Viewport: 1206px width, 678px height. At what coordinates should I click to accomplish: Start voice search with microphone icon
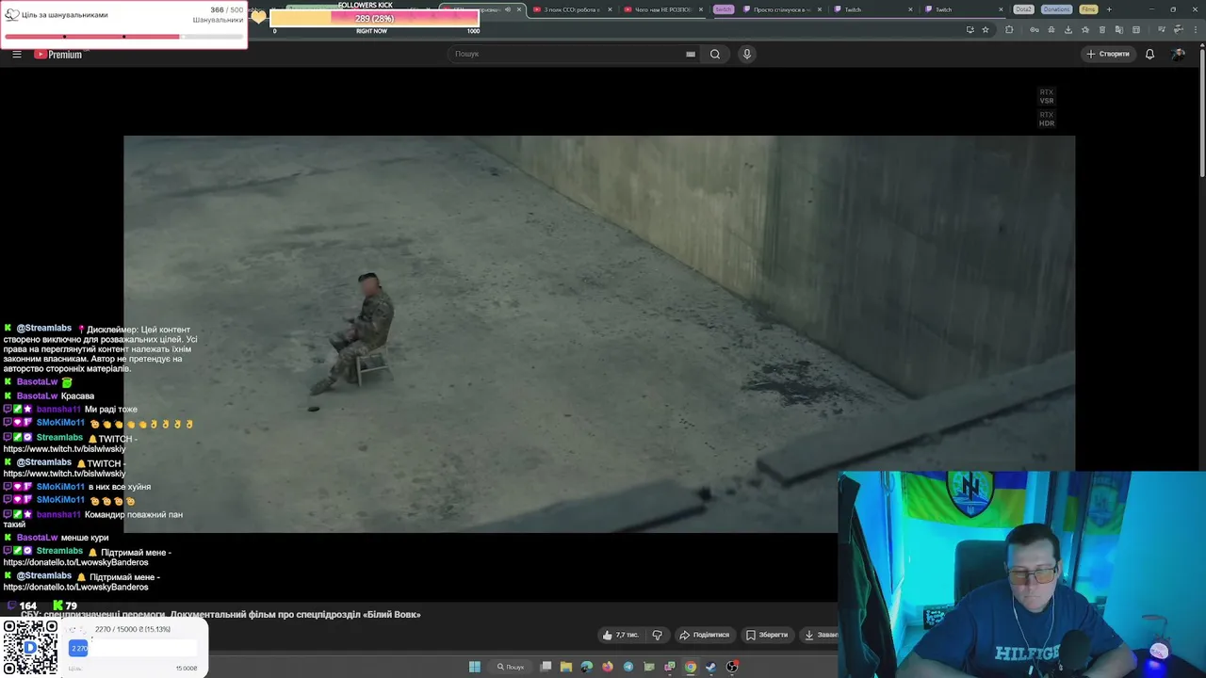click(x=746, y=54)
